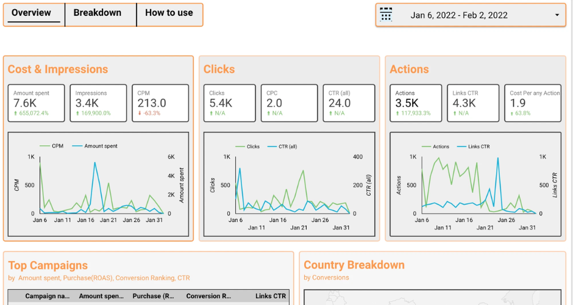This screenshot has width=573, height=305.
Task: Select the Amount spent scorecard
Action: pos(37,103)
